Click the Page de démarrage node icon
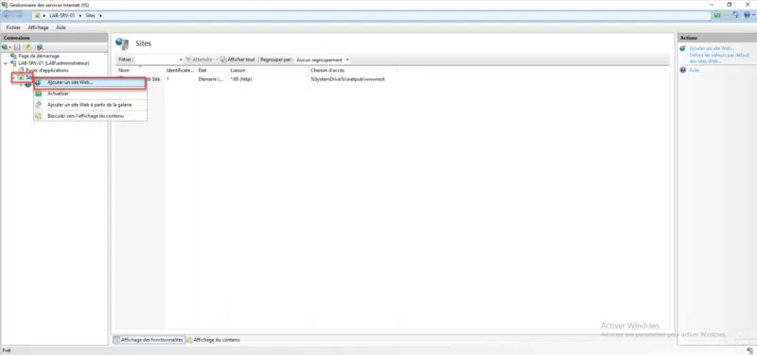The width and height of the screenshot is (757, 355). (13, 56)
